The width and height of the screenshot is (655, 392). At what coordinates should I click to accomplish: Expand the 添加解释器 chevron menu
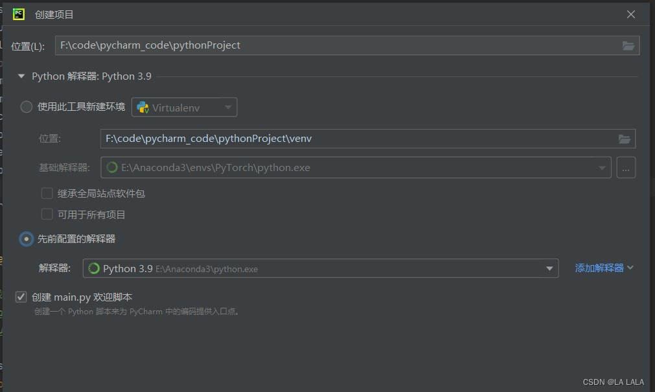pyautogui.click(x=630, y=268)
